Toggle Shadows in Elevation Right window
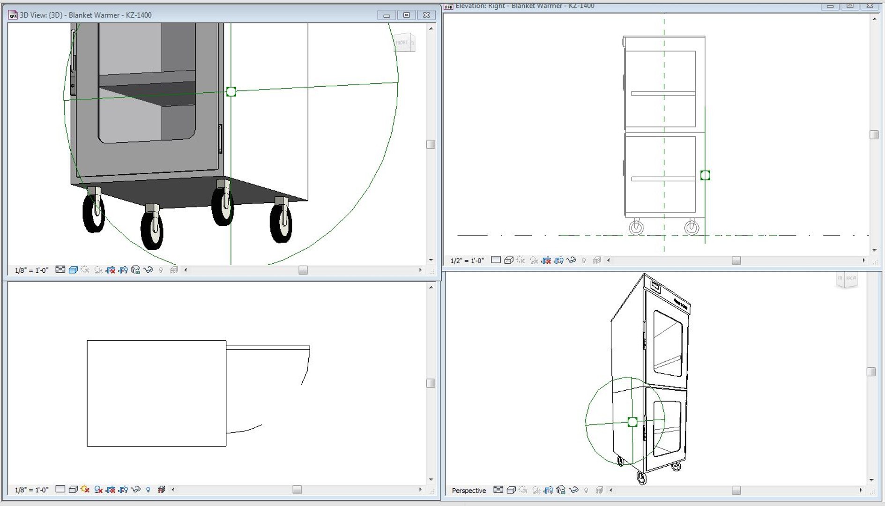The height and width of the screenshot is (506, 885). tap(534, 260)
